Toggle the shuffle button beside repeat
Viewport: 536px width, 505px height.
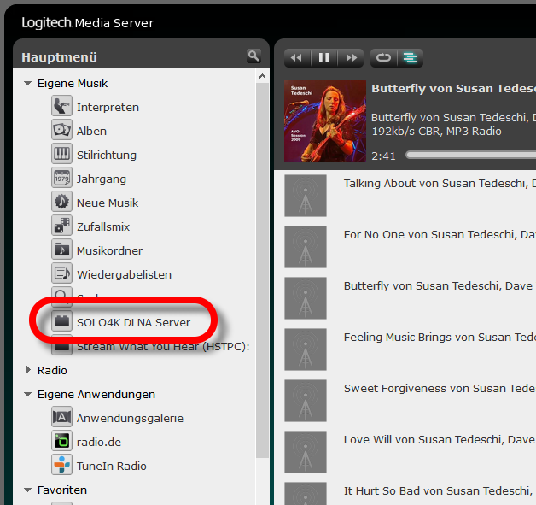(x=410, y=58)
